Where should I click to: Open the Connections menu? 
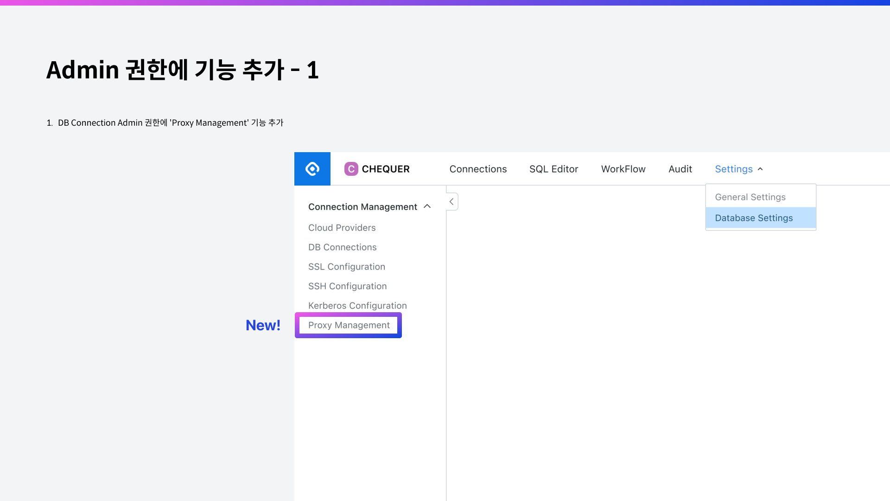click(x=478, y=169)
